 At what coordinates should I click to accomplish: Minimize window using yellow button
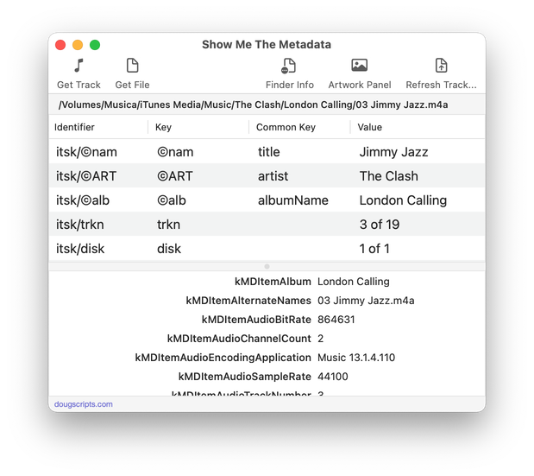(x=78, y=45)
